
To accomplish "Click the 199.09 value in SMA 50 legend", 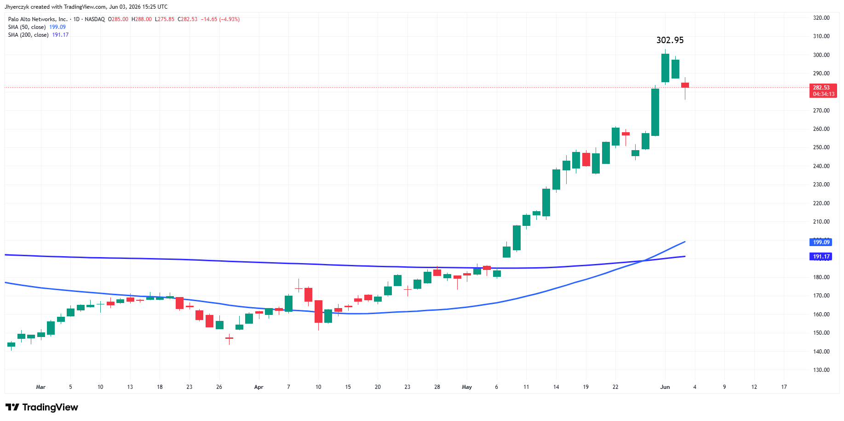I will pyautogui.click(x=57, y=27).
